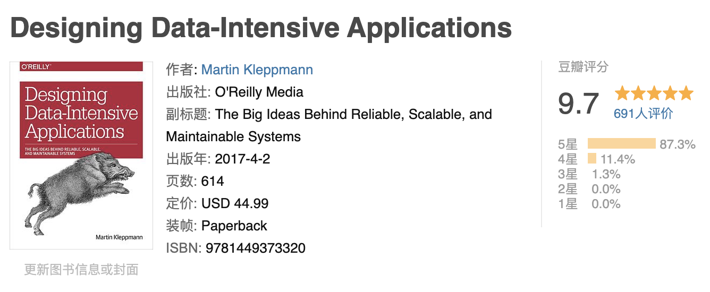The width and height of the screenshot is (710, 292).
Task: Click the publisher name O'Reilly Media
Action: [x=259, y=92]
